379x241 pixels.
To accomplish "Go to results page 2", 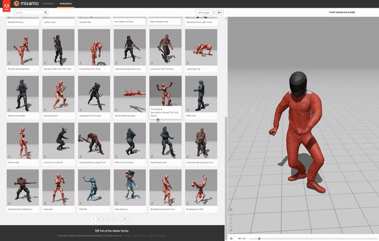I will (x=99, y=219).
